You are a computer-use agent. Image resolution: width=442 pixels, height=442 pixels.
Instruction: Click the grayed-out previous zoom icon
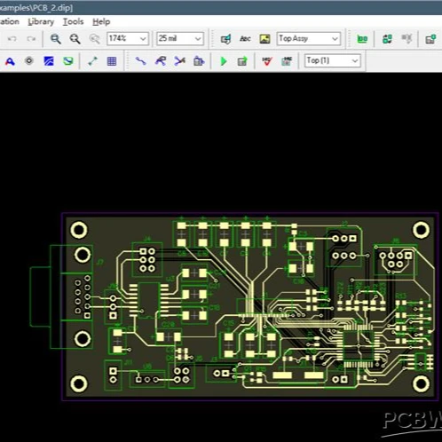pyautogui.click(x=94, y=39)
